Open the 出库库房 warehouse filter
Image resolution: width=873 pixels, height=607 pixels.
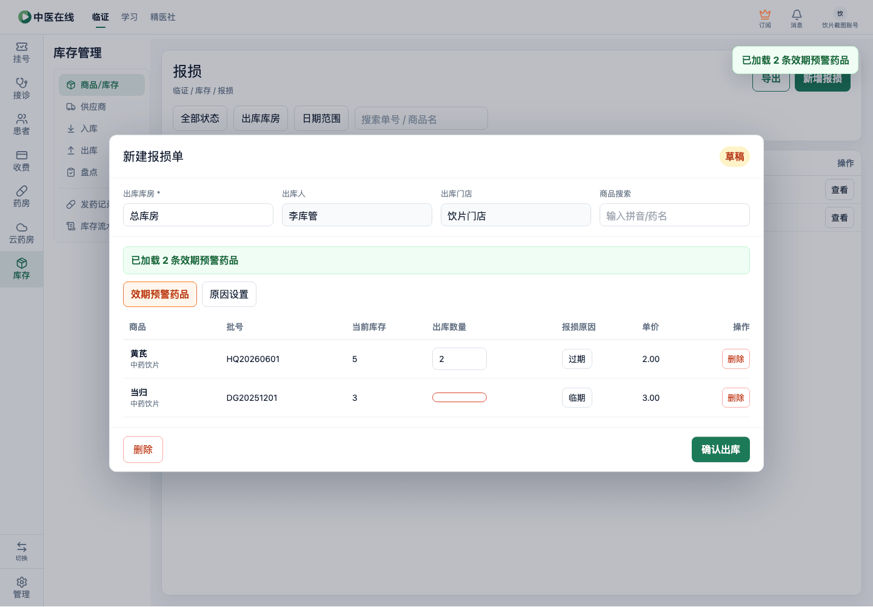pyautogui.click(x=261, y=118)
